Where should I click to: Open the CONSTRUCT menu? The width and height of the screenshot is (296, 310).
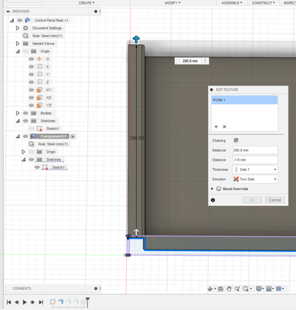[264, 3]
